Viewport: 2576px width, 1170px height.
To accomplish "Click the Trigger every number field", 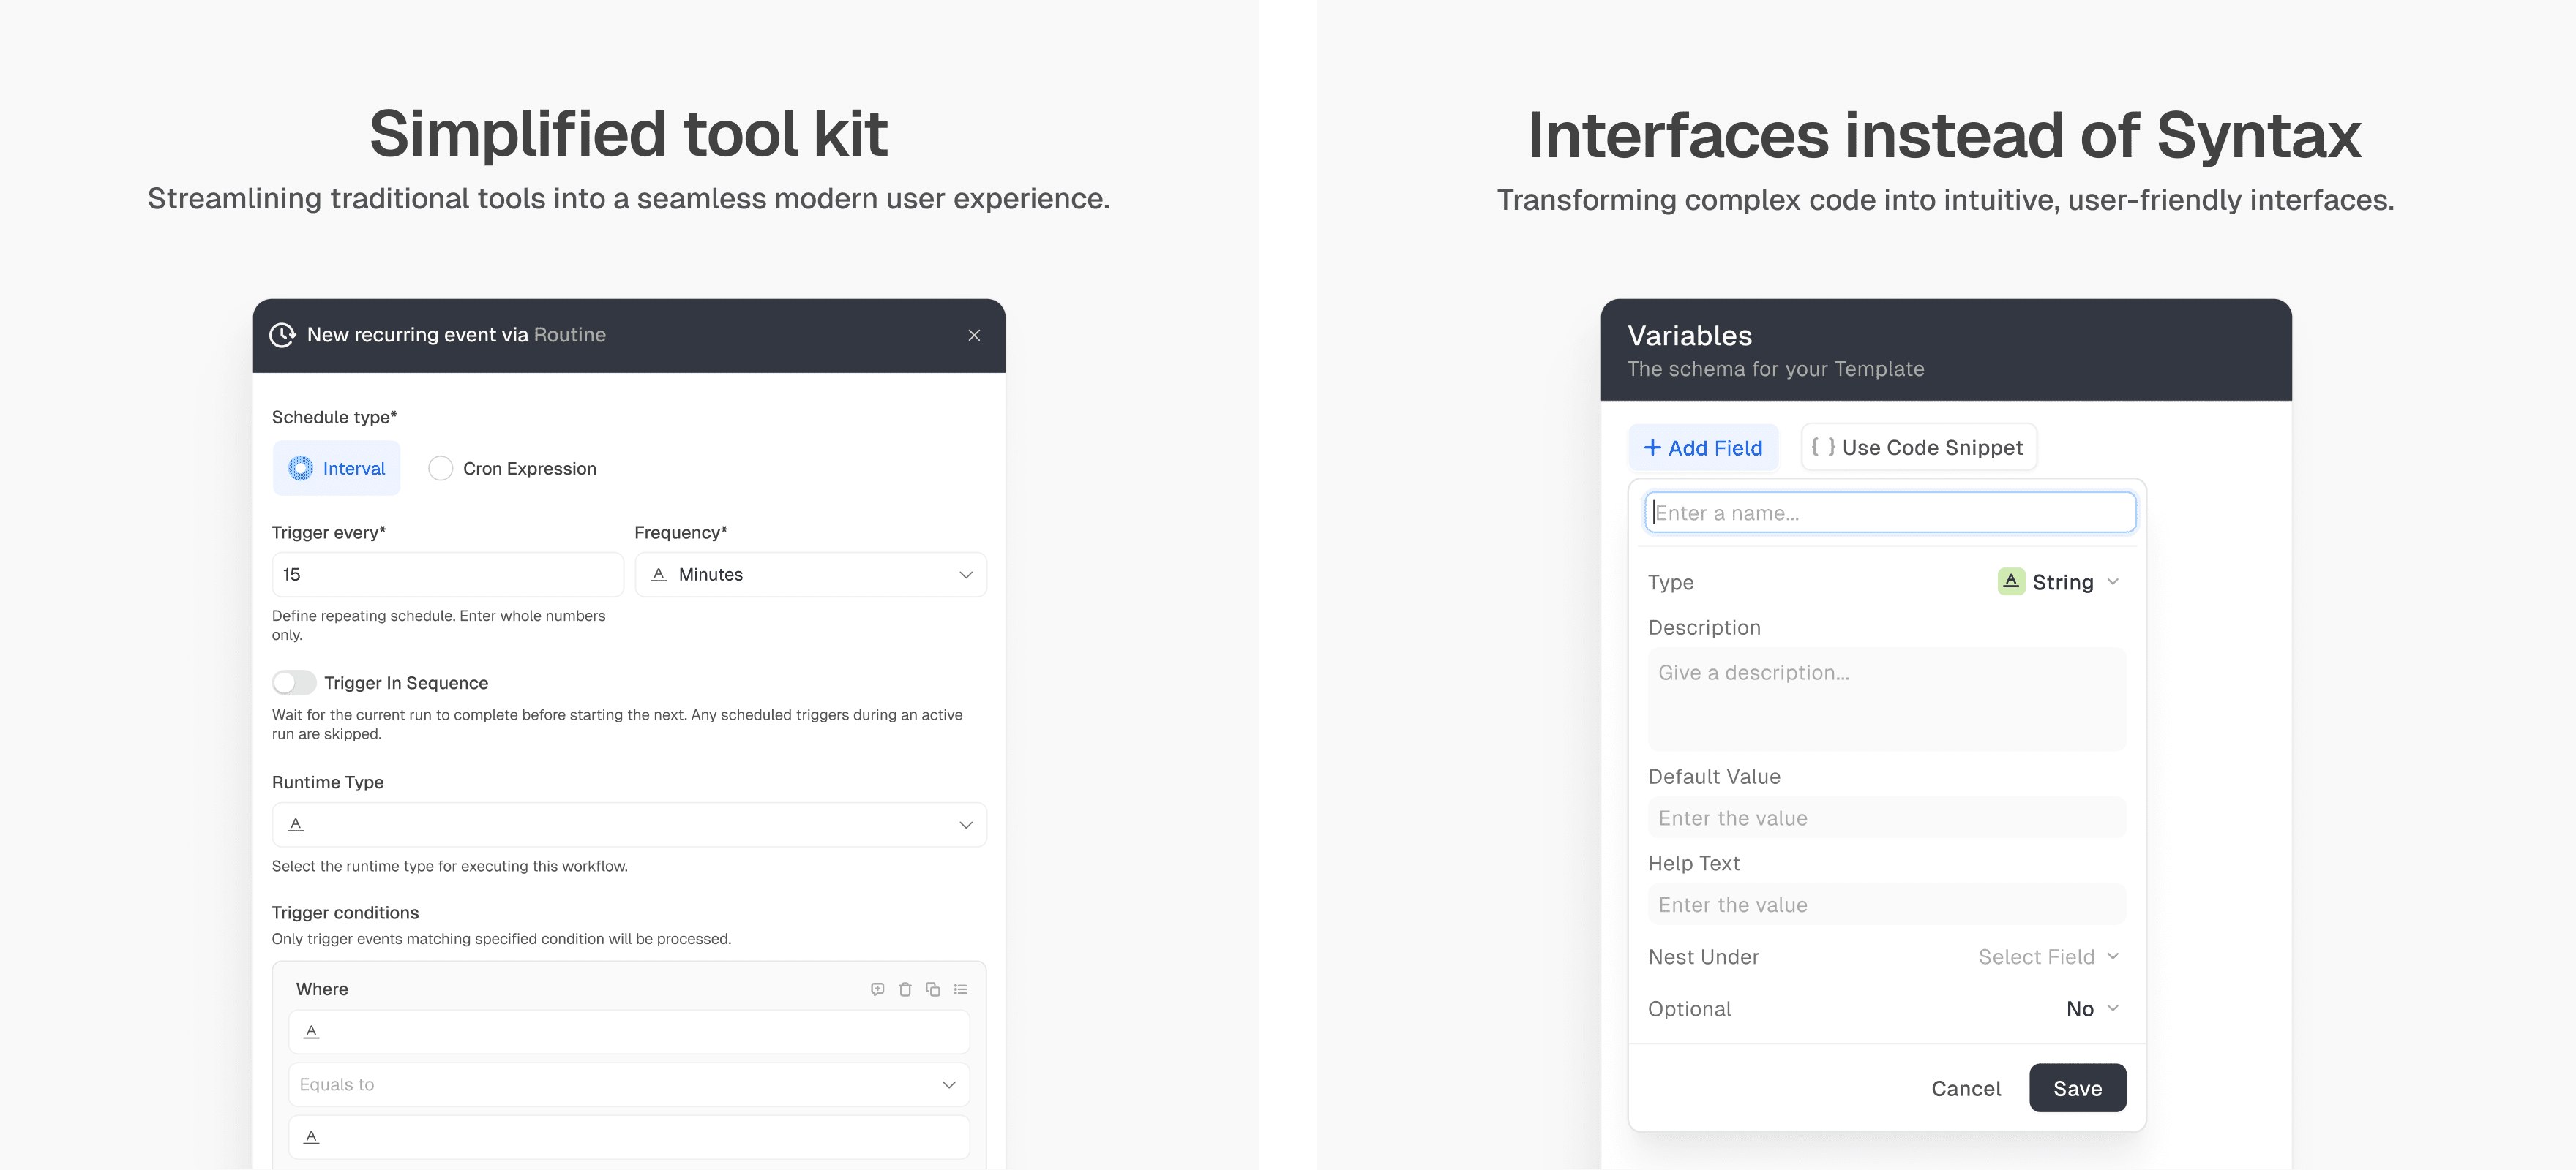I will [x=448, y=575].
